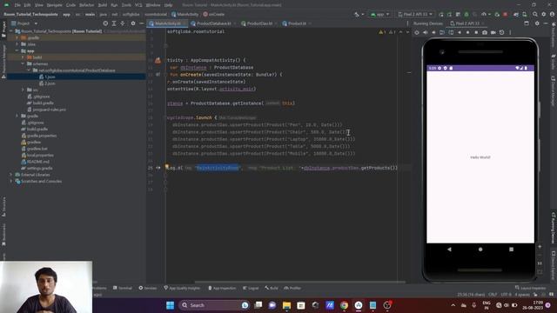557x313 pixels.
Task: Open the Refactor menu
Action: click(86, 5)
